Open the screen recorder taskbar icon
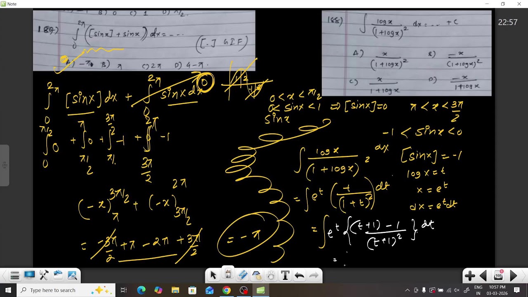This screenshot has width=528, height=297. point(243,290)
